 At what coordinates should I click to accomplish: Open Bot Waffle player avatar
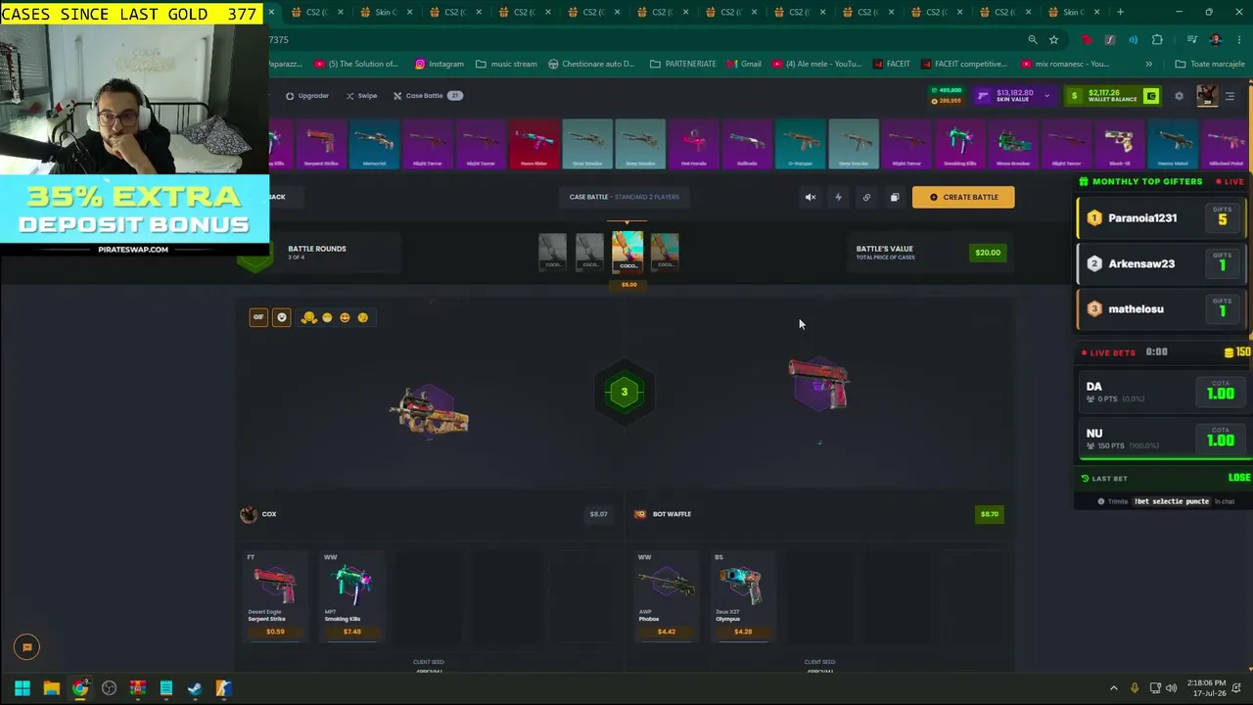pos(640,514)
